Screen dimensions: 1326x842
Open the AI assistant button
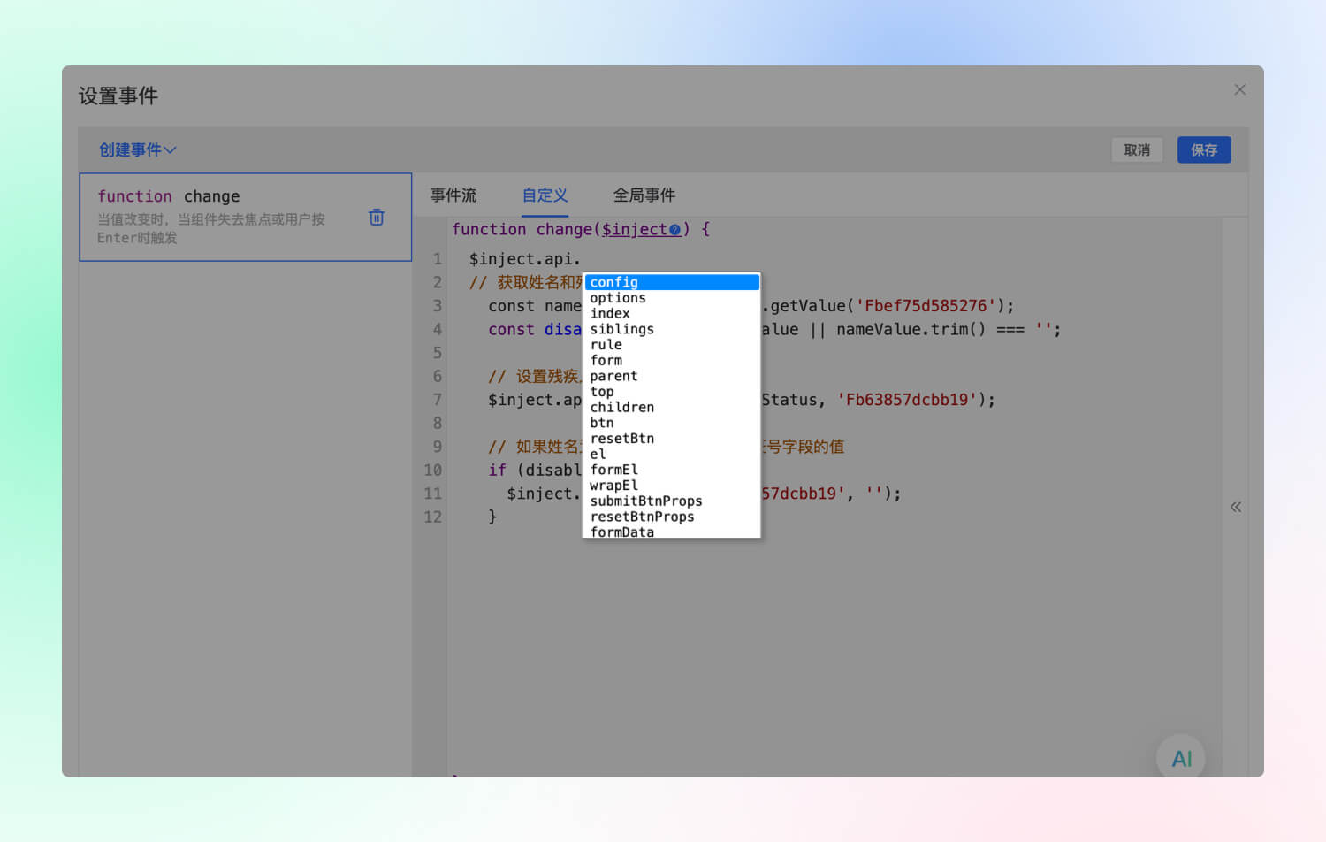1181,758
